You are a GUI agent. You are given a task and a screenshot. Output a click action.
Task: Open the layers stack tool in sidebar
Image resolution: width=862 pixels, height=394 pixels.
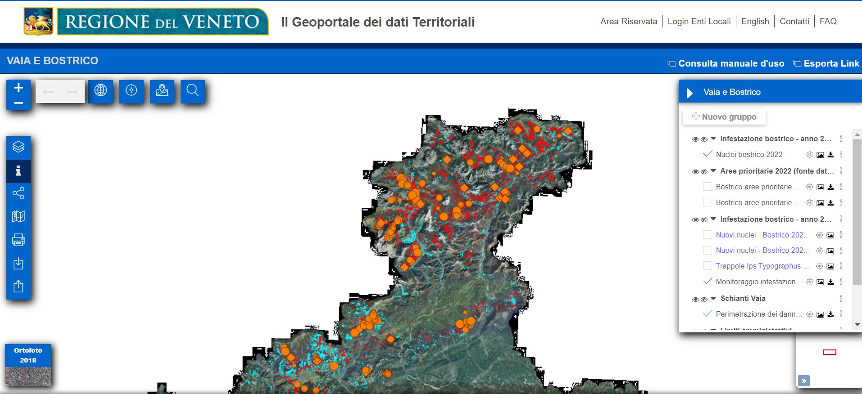coord(18,147)
